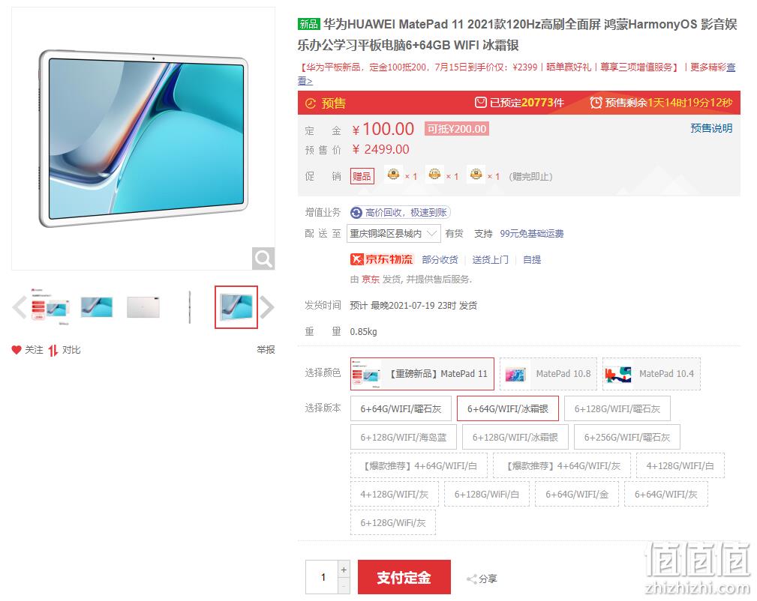Viewport: 757px width, 601px height.
Task: Choose the MatePad 10.8 model option
Action: (548, 374)
